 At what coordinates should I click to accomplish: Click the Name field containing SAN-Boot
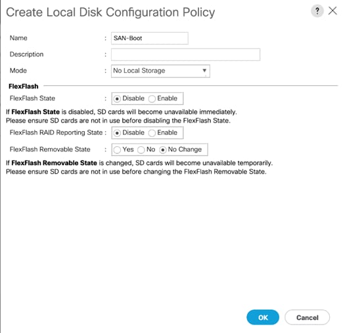pyautogui.click(x=150, y=38)
